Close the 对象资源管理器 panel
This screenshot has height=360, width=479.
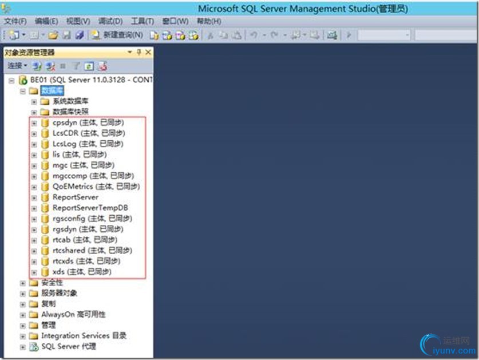[x=148, y=52]
